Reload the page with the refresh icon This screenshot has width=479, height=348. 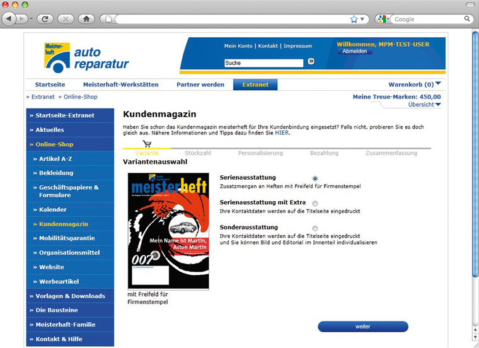click(x=44, y=19)
